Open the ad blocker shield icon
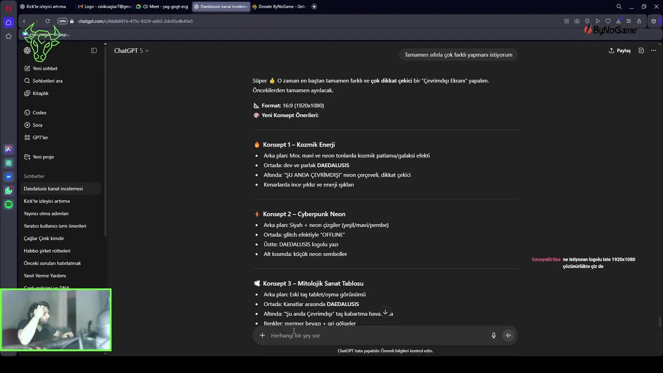Viewport: 663px width, 373px height. pos(587,21)
